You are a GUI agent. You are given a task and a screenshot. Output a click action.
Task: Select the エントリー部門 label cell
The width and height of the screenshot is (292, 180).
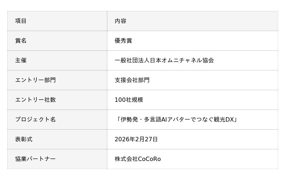click(35, 80)
